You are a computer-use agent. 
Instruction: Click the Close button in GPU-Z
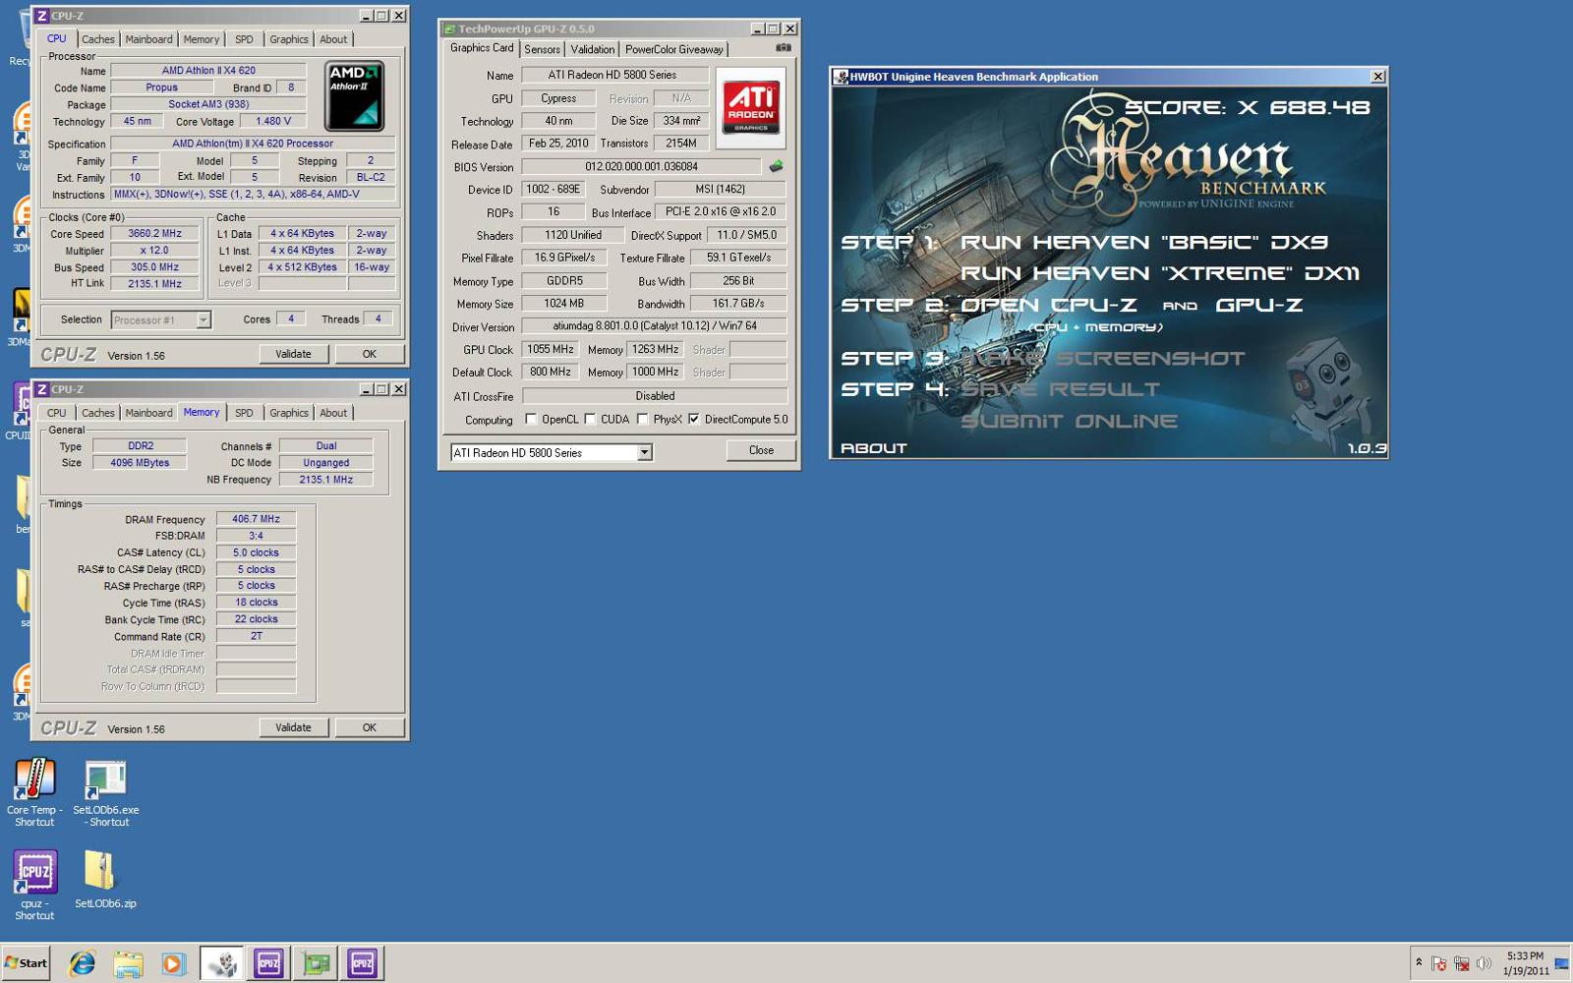point(761,450)
